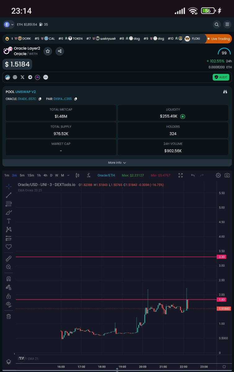Open the Live Trading button
234x372 pixels.
219,39
